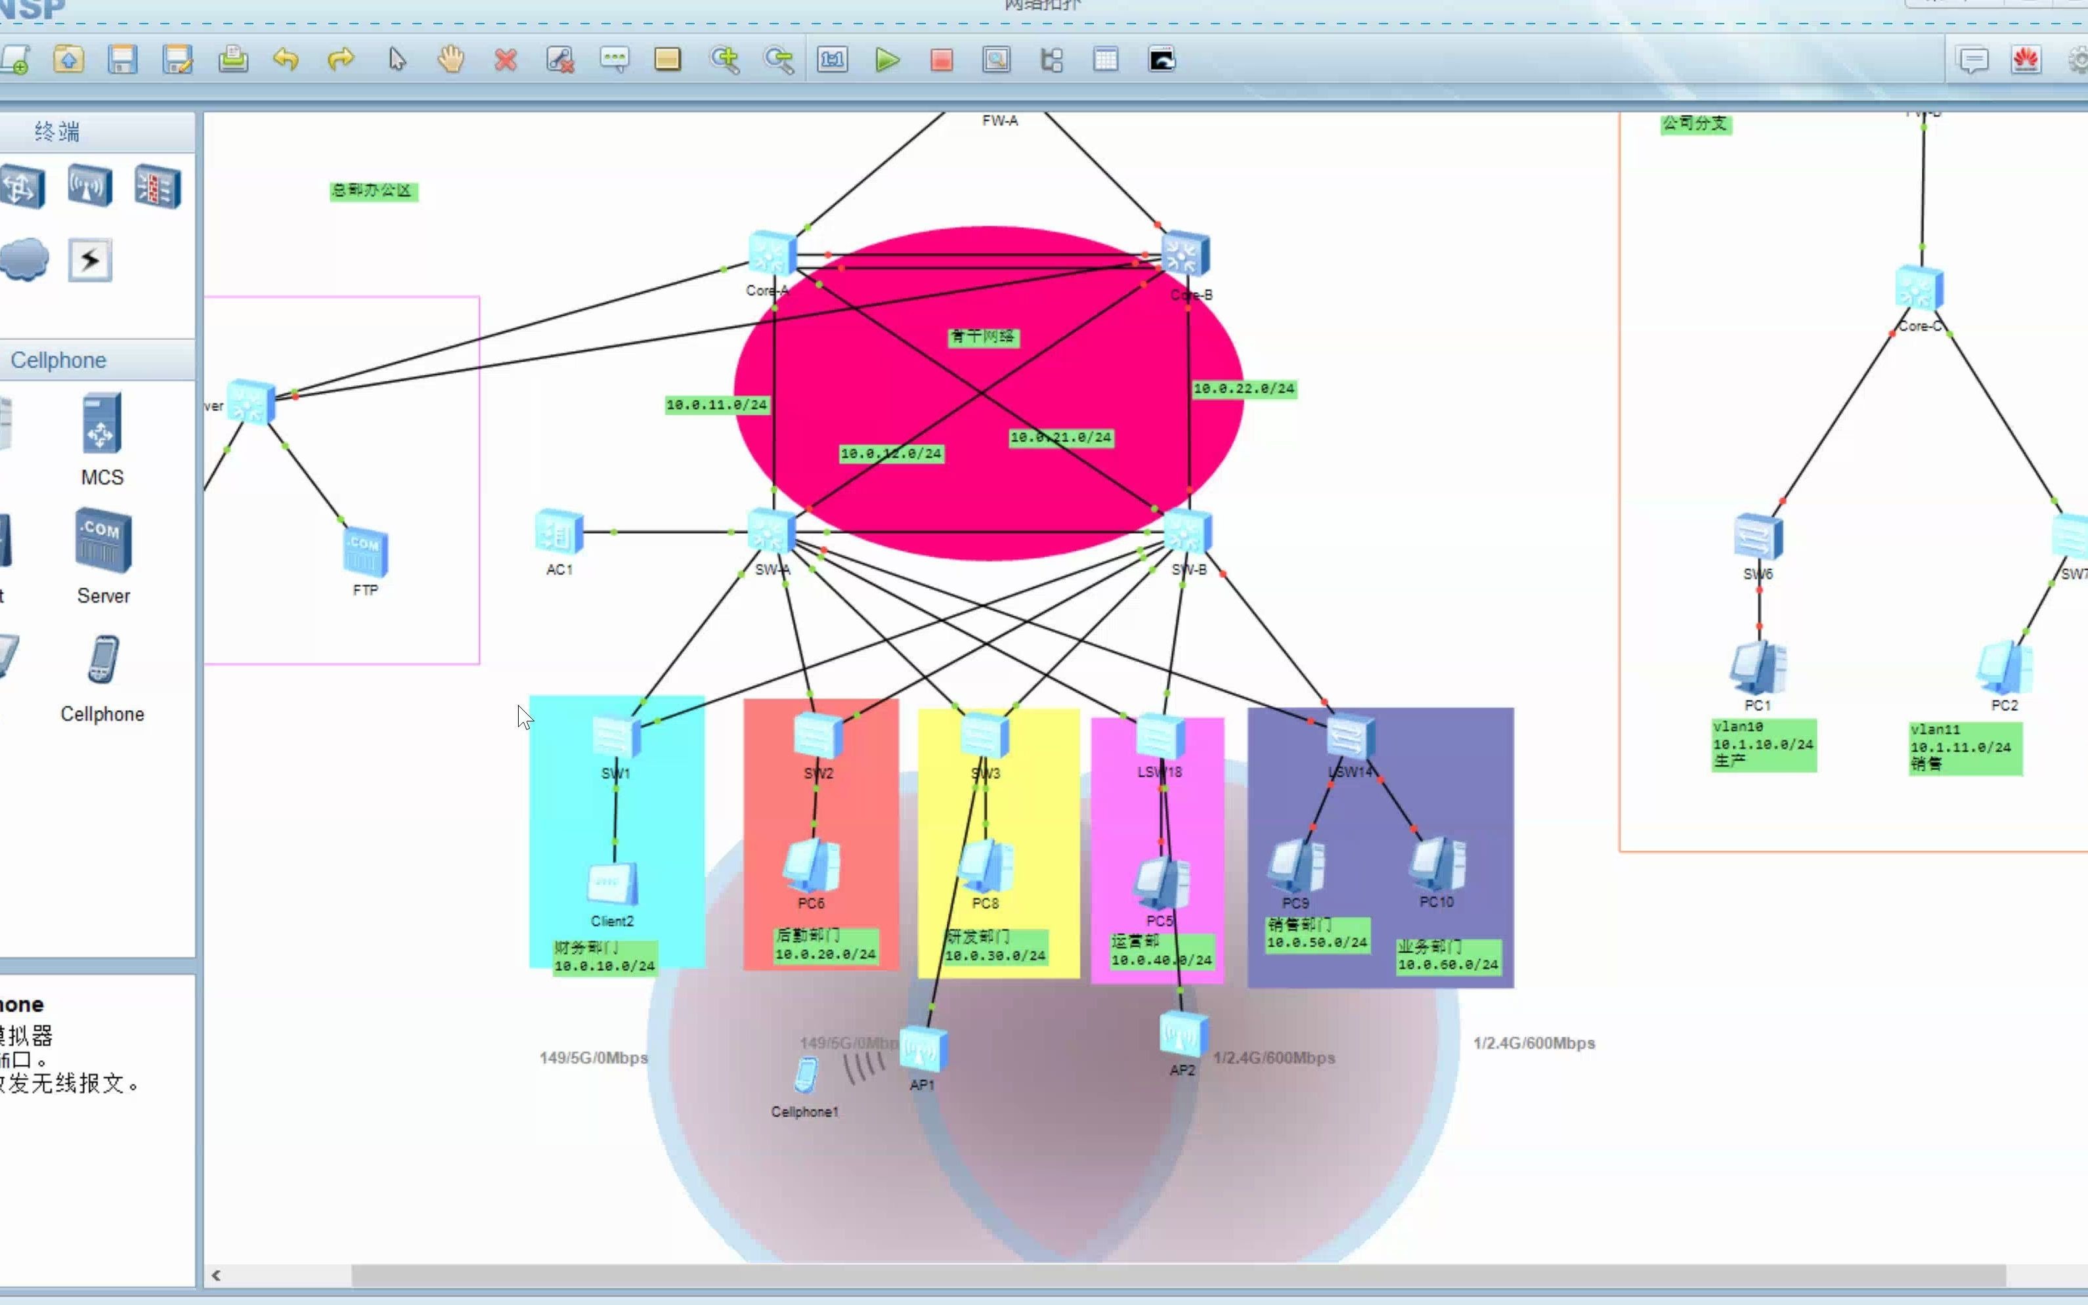The image size is (2088, 1305).
Task: Click the Save As icon with pencil
Action: 178,60
